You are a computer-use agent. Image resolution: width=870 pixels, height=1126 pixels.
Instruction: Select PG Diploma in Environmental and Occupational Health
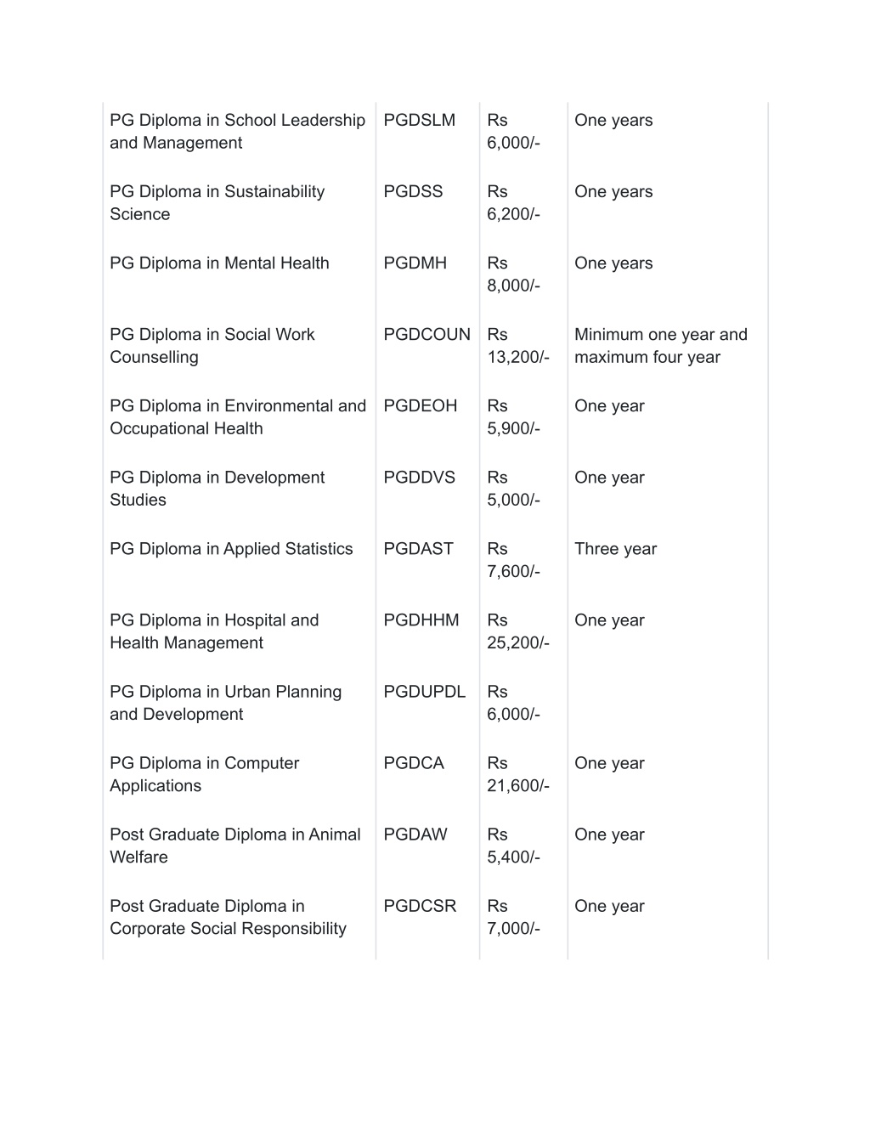[238, 417]
